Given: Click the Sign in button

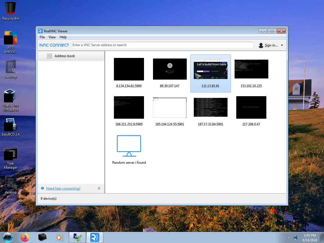Looking at the screenshot, I should (x=271, y=45).
